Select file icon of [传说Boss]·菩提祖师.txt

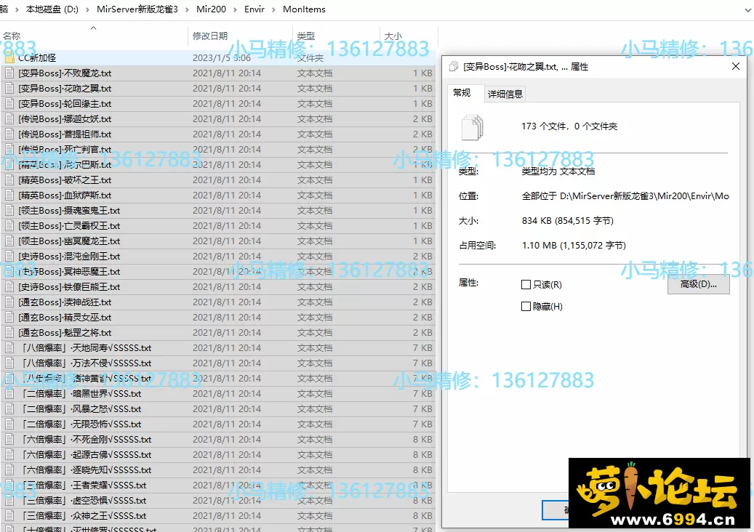[x=9, y=134]
